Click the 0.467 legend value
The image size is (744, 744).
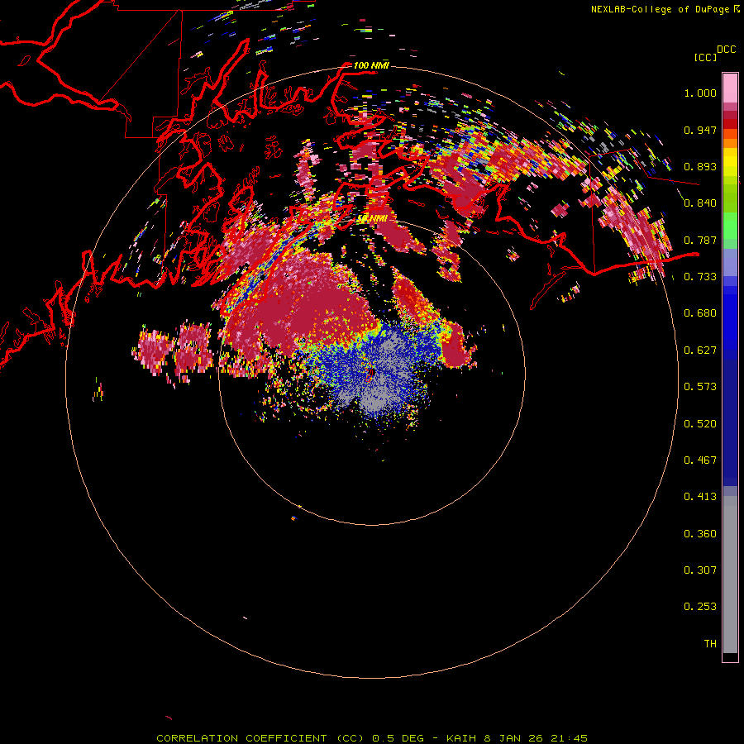click(700, 460)
